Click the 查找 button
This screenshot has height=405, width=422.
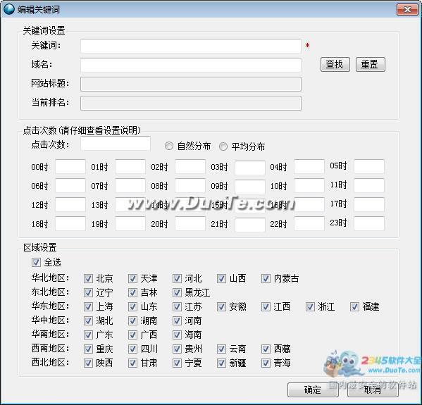tap(335, 64)
